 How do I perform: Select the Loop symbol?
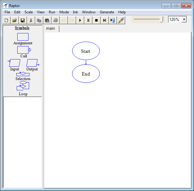pos(23,86)
